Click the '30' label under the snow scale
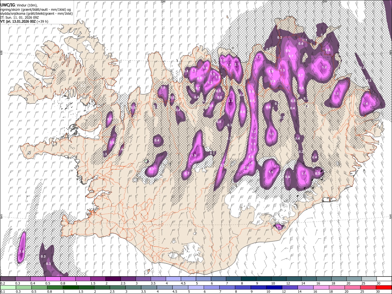 click(x=378, y=283)
